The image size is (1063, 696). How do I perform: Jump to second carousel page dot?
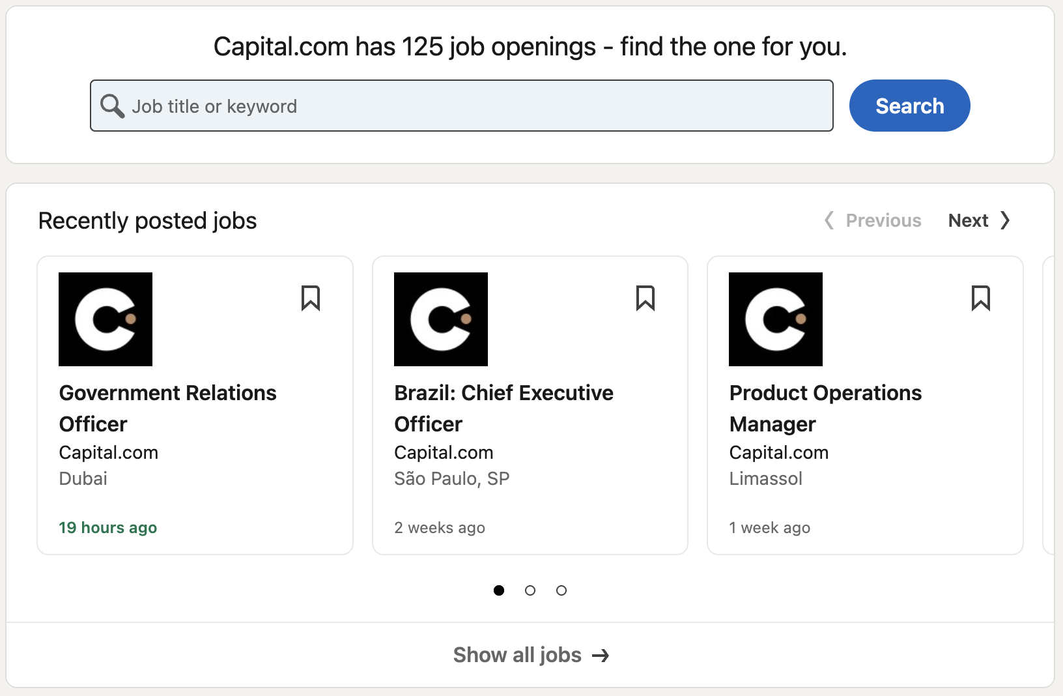[530, 590]
